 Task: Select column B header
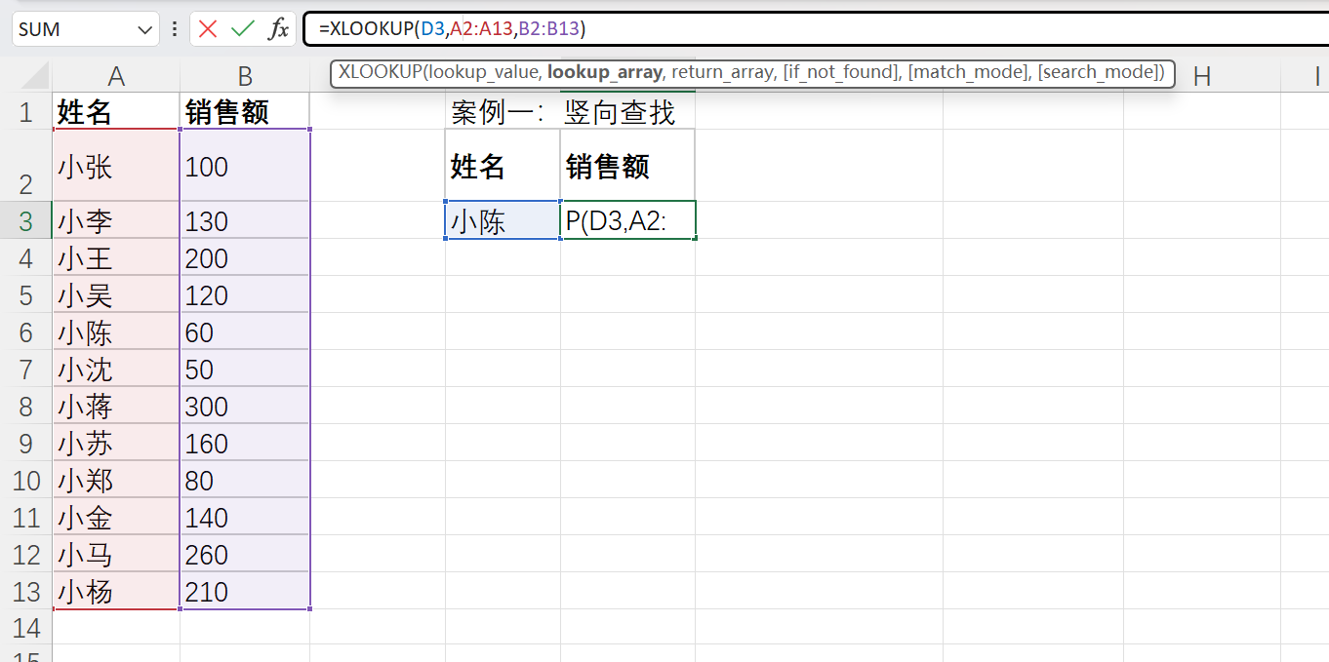(245, 77)
